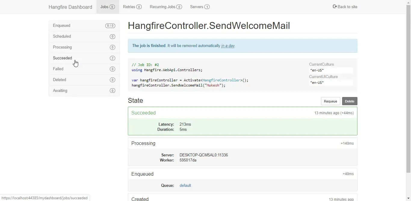Viewport: 411px width, 201px height.
Task: Click the Delete button next to State
Action: tap(349, 101)
